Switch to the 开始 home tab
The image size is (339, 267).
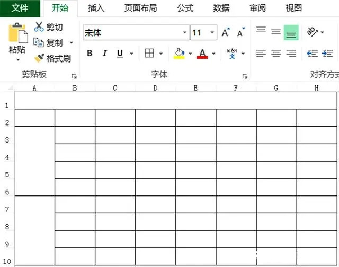click(60, 8)
